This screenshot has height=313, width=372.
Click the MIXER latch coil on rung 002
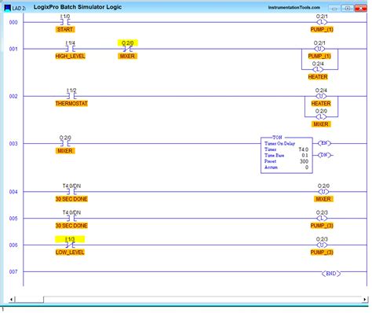coord(321,116)
